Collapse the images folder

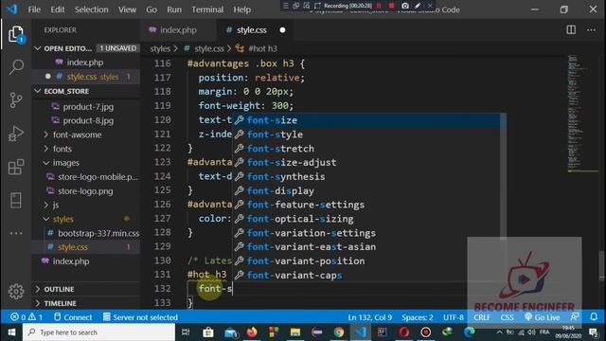click(x=65, y=163)
